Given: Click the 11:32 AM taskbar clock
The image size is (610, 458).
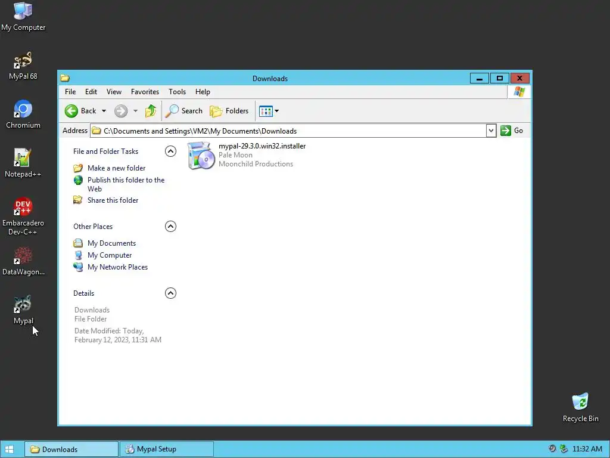Looking at the screenshot, I should click(x=587, y=448).
